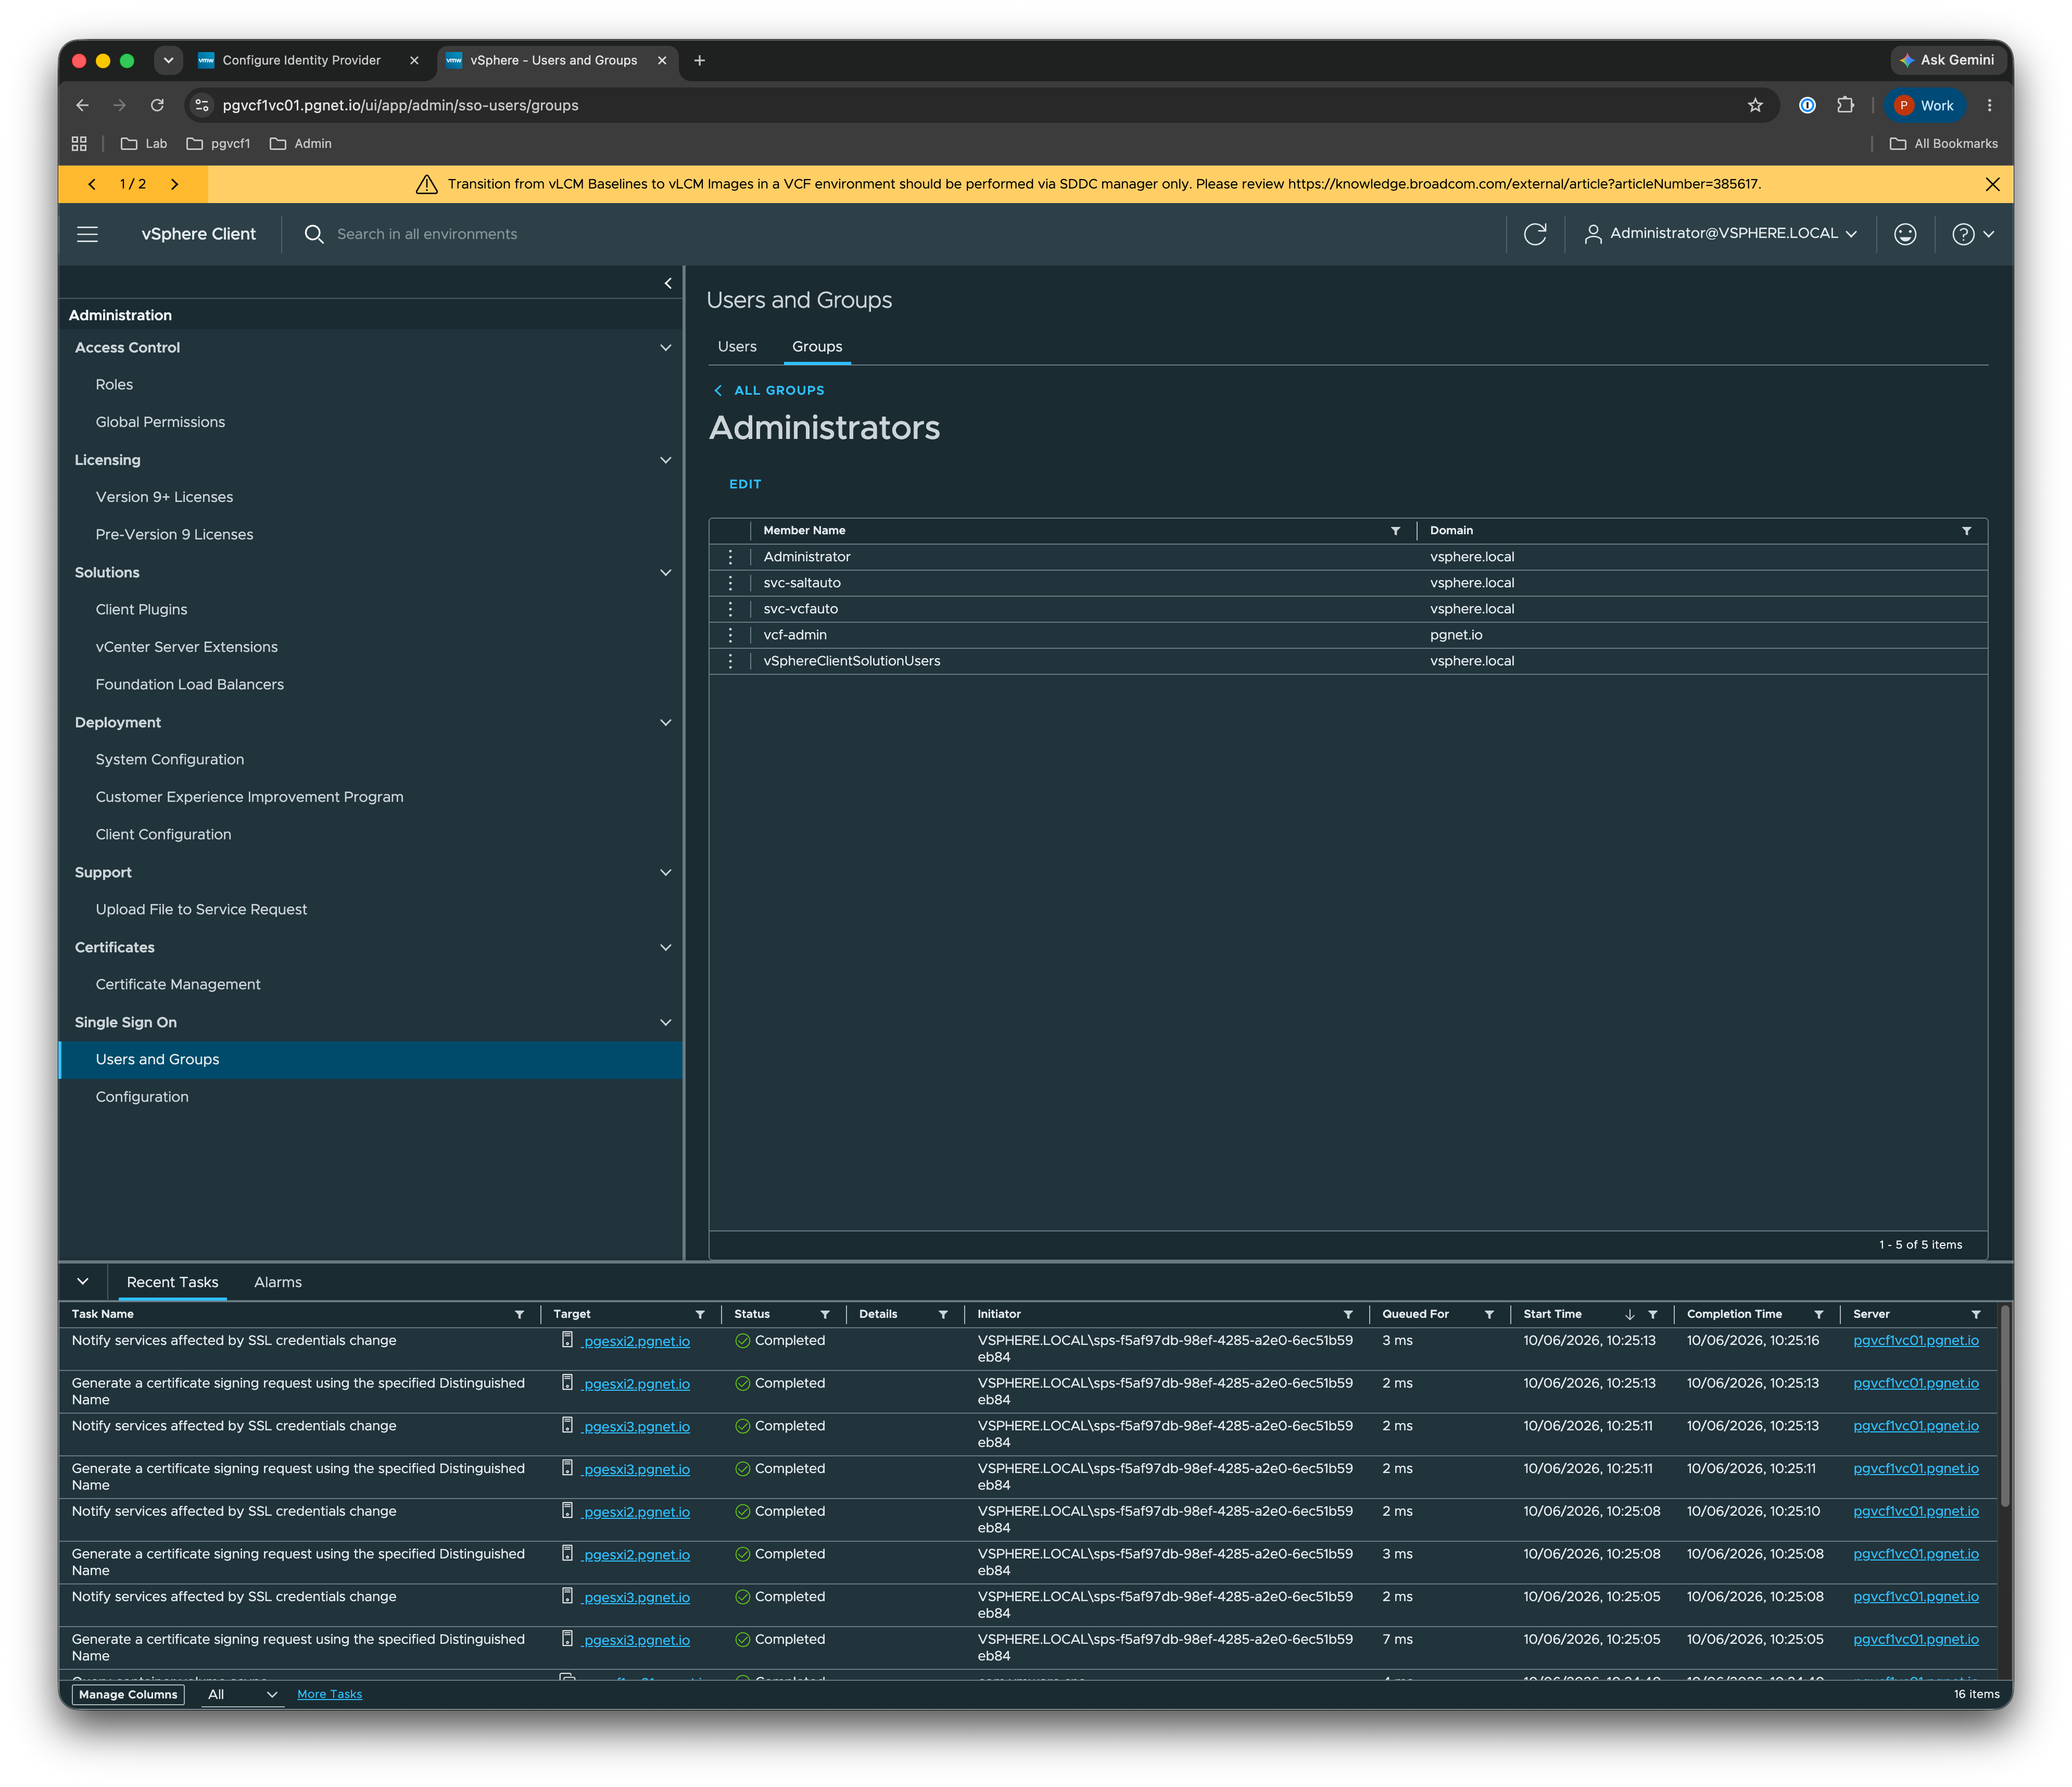Open the vSphere Client hamburger menu

(x=88, y=234)
